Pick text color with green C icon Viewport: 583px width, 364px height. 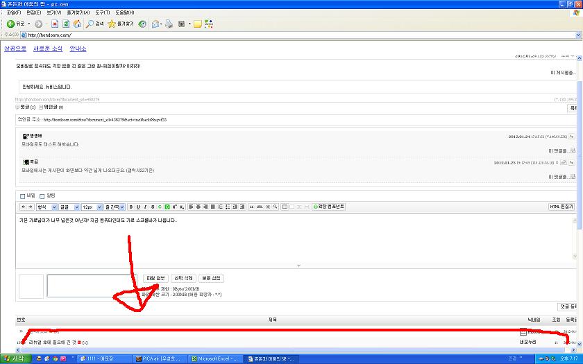[x=160, y=207]
